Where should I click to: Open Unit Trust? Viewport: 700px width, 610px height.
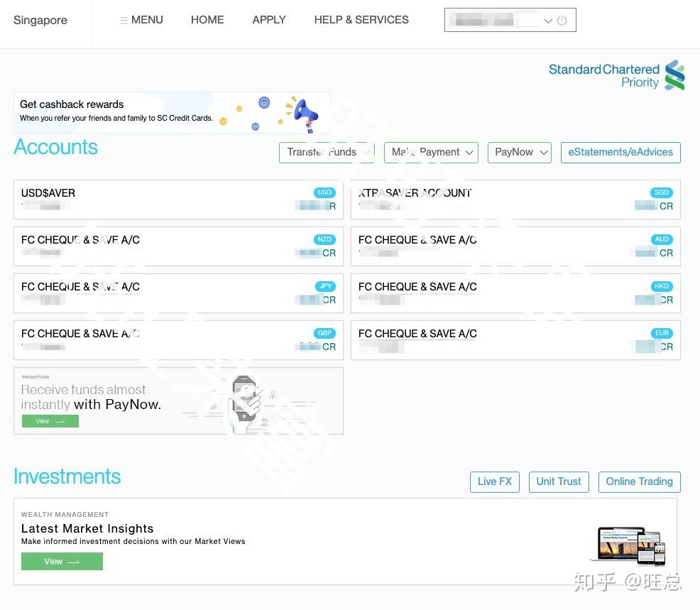coord(559,482)
